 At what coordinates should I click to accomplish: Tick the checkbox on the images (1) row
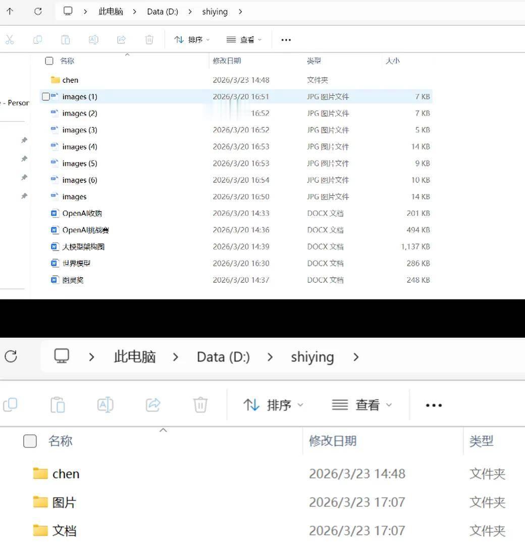45,96
